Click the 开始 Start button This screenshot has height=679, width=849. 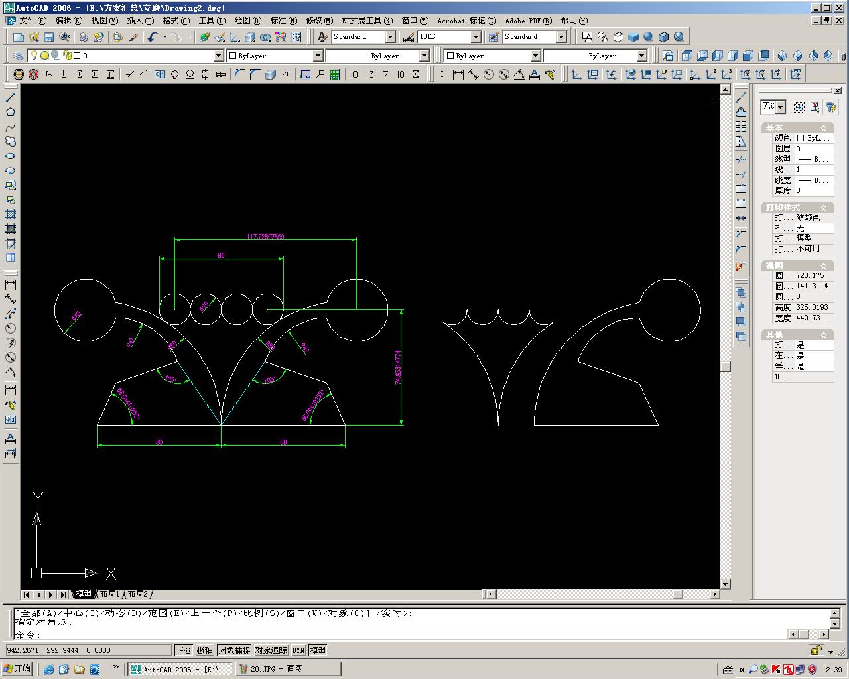click(x=18, y=669)
